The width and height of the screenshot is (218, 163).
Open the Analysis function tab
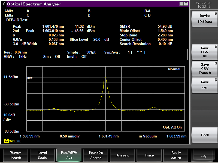(123, 155)
